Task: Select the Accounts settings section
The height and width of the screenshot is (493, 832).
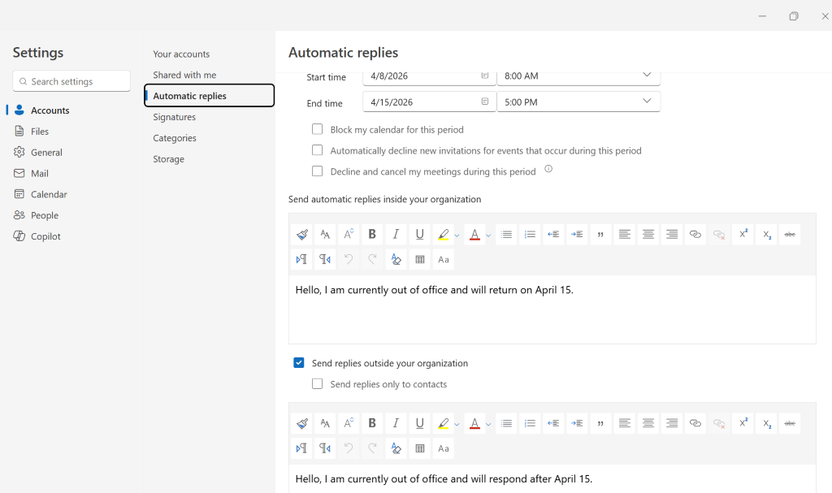Action: pos(50,110)
